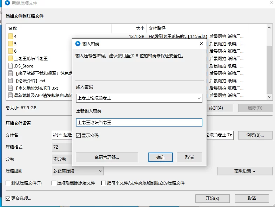The height and width of the screenshot is (207, 275).
Task: Click the 浏览(B)... button
Action: [255, 135]
